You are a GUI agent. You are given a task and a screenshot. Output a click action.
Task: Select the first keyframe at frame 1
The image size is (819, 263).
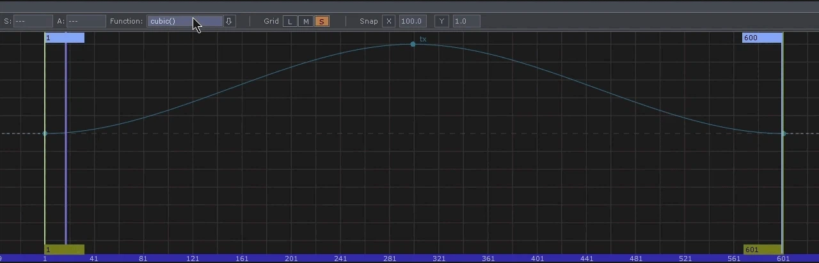(45, 133)
